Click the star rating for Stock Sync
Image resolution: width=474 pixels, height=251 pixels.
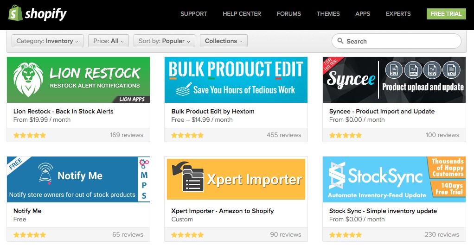coord(346,235)
